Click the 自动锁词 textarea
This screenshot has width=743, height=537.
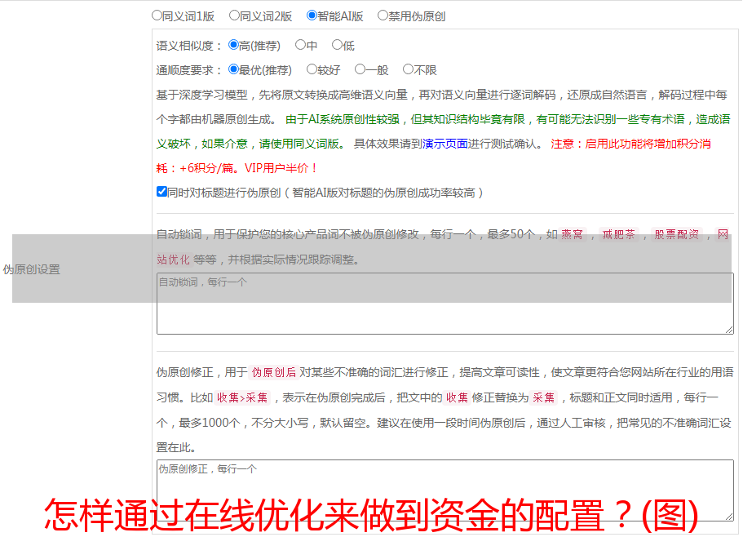click(x=445, y=304)
